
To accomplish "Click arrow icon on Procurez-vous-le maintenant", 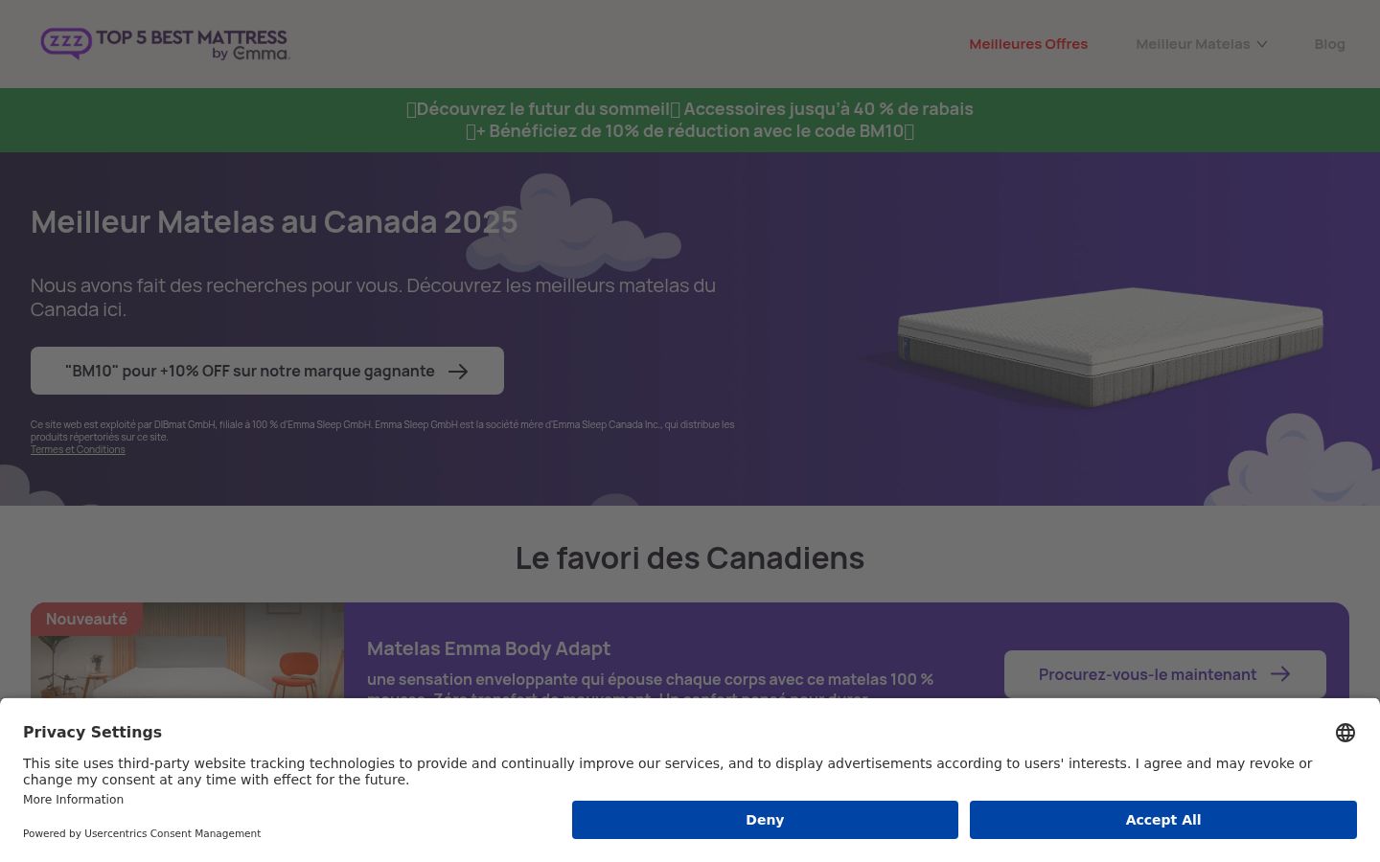I will [1280, 674].
